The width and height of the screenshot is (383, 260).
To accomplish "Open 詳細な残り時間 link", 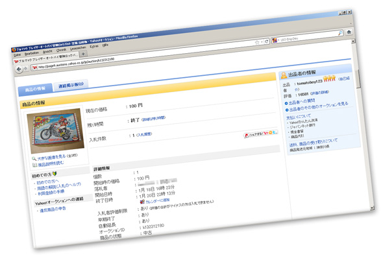I will (154, 119).
